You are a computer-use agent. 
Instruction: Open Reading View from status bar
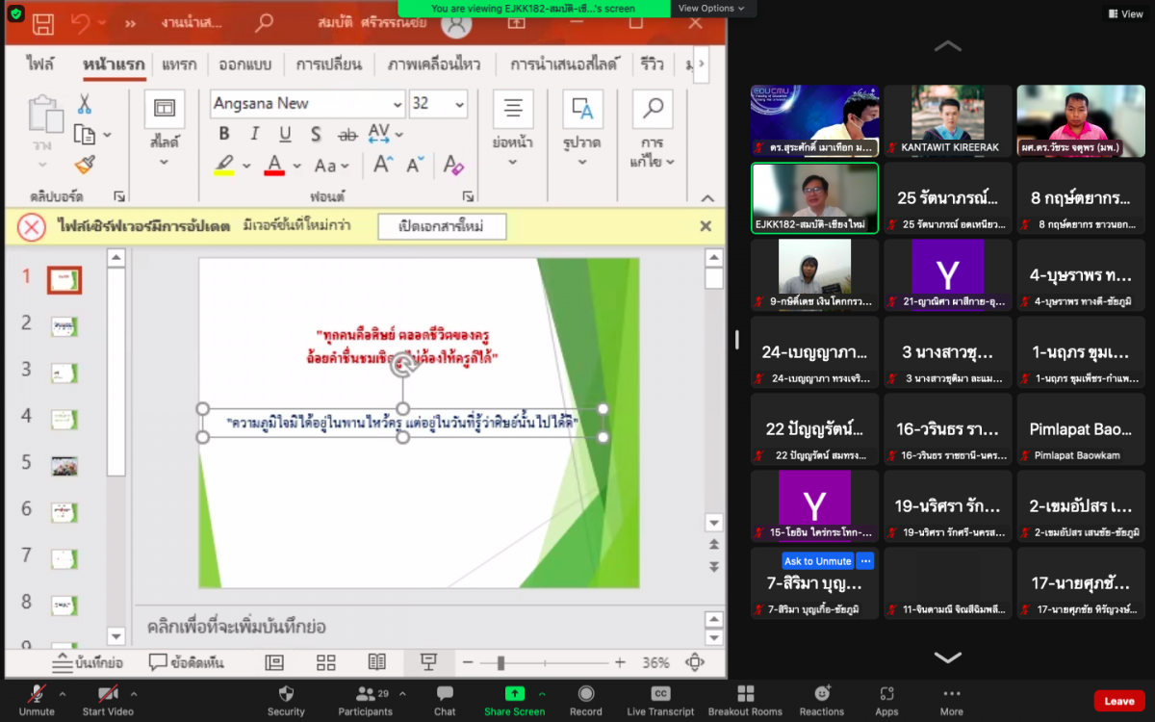click(x=377, y=662)
